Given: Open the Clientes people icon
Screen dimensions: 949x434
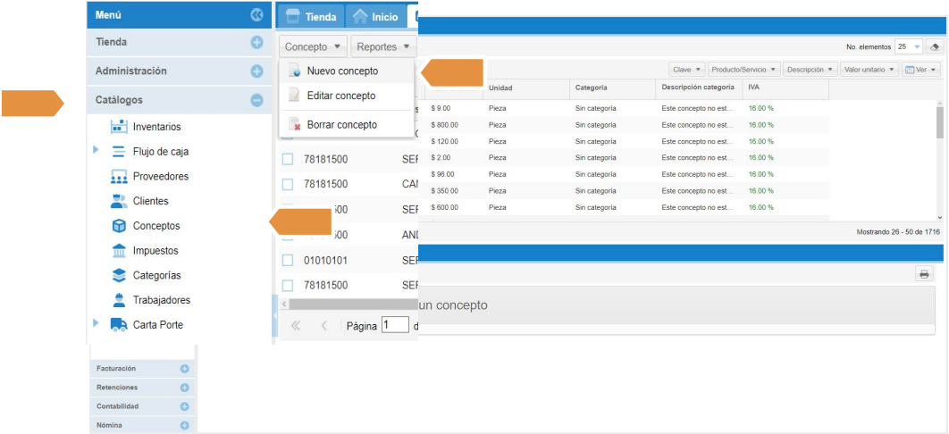Looking at the screenshot, I should click(x=119, y=201).
